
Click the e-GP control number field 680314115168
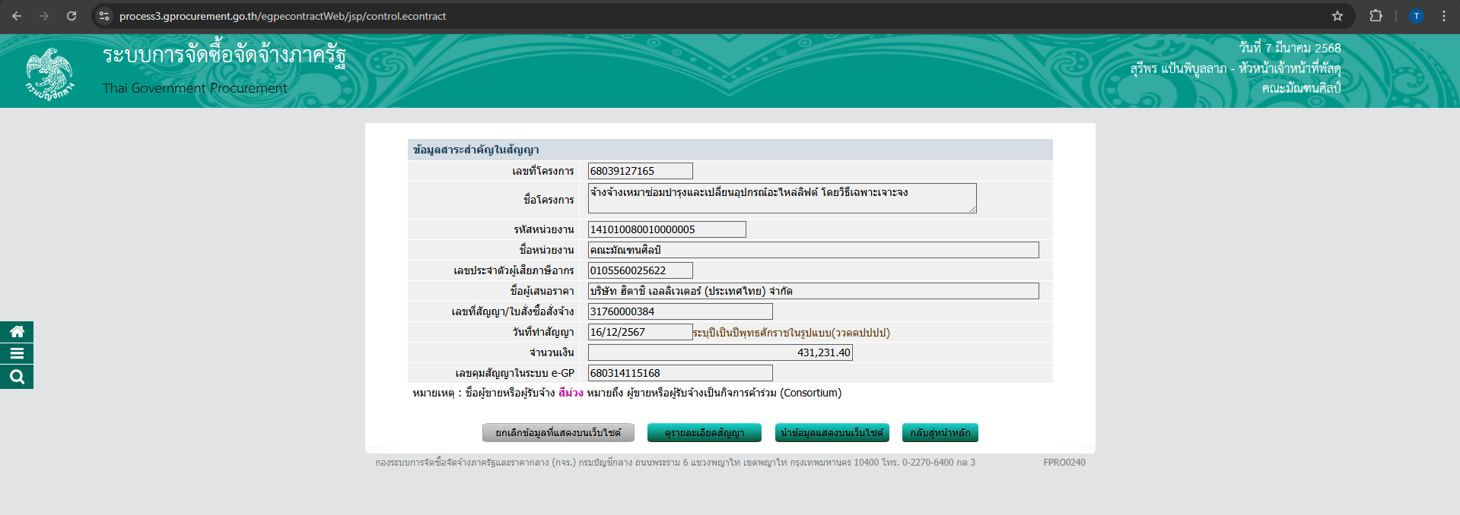(x=680, y=373)
